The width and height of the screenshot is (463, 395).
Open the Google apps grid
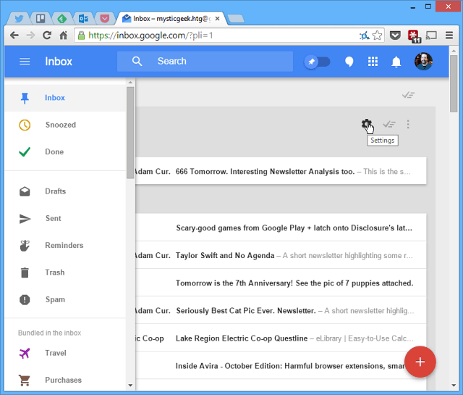click(x=373, y=62)
